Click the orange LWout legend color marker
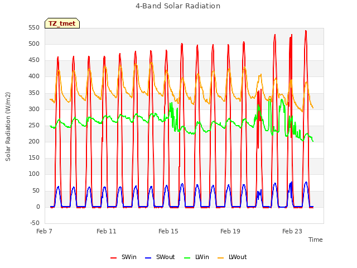Viewport: 357px width, 268px height. [x=221, y=258]
